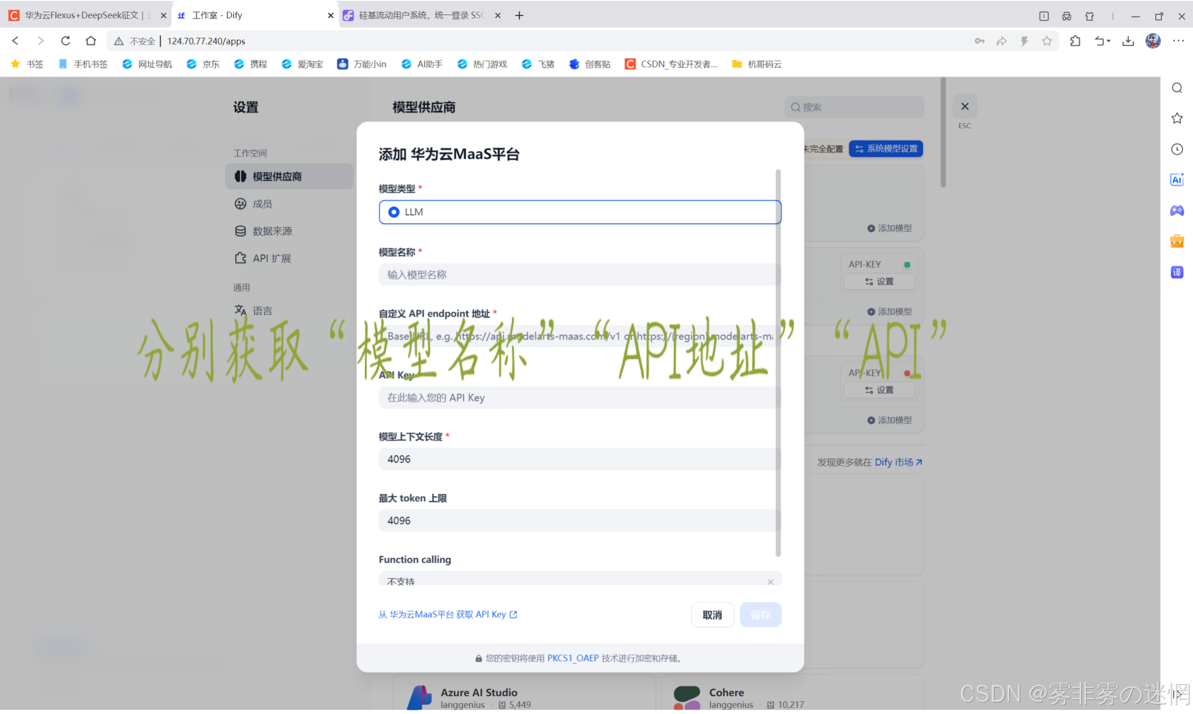Go to the browser home page
The height and width of the screenshot is (714, 1193).
coord(91,41)
